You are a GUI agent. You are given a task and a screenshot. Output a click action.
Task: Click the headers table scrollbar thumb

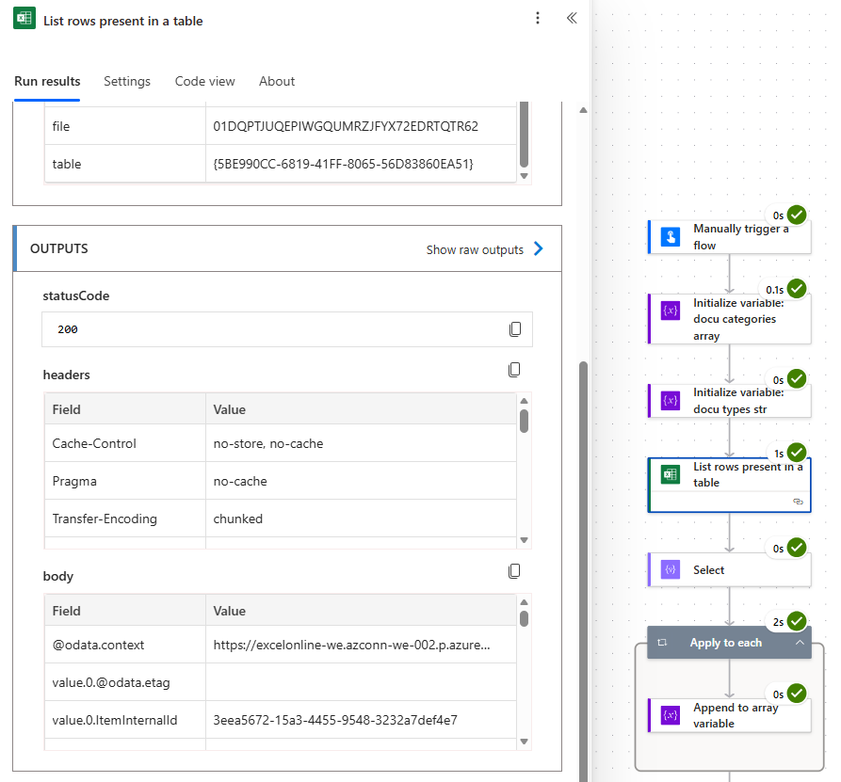click(x=524, y=421)
